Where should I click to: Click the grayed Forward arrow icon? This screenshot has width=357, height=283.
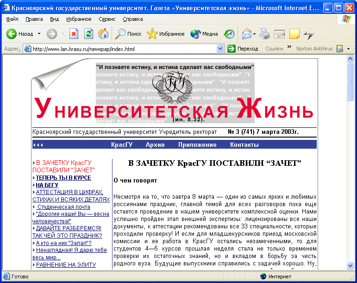52,34
